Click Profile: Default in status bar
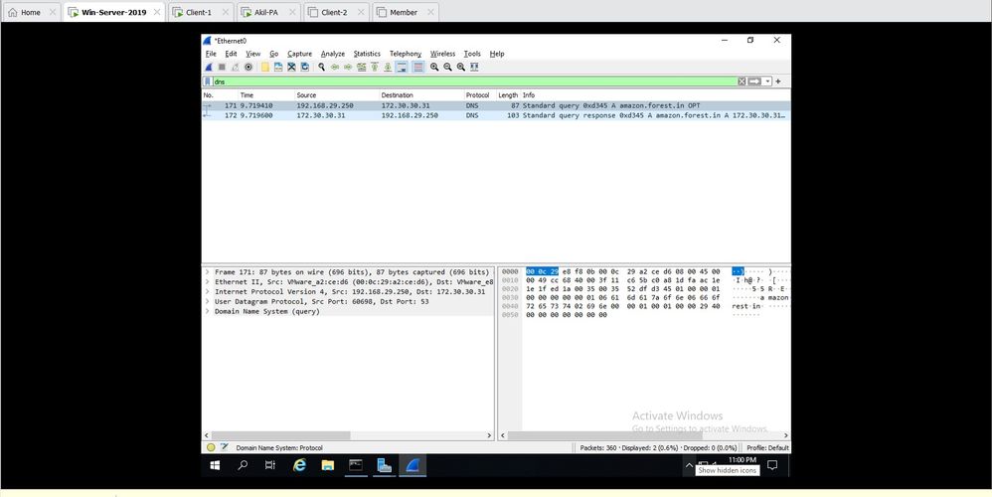This screenshot has width=992, height=497. point(767,447)
